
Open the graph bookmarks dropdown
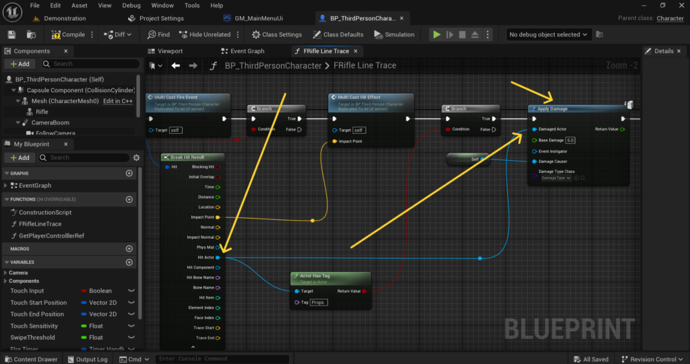tap(156, 65)
